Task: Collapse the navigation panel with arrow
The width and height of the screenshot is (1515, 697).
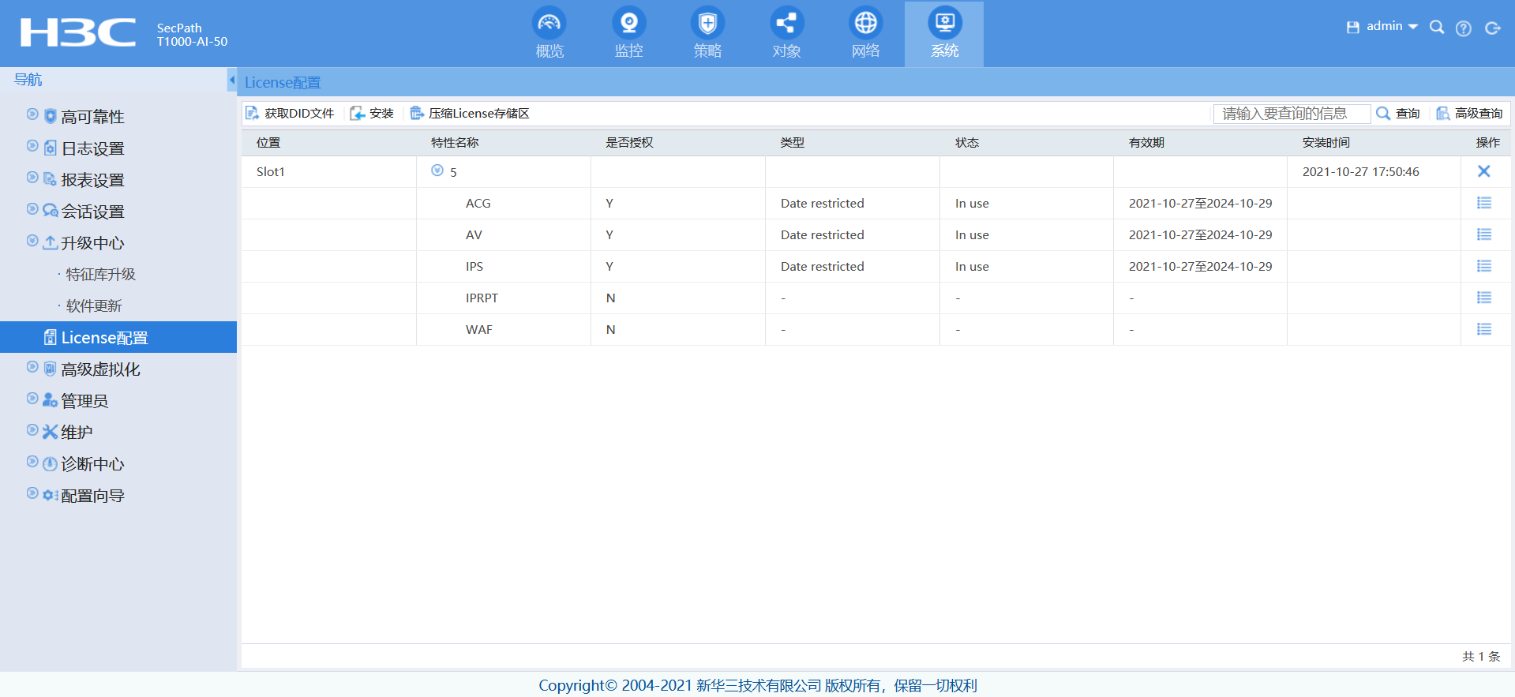Action: coord(231,80)
